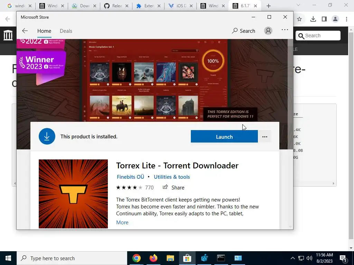Open more options next to Launch
Screen dimensions: 354x265
point(264,137)
